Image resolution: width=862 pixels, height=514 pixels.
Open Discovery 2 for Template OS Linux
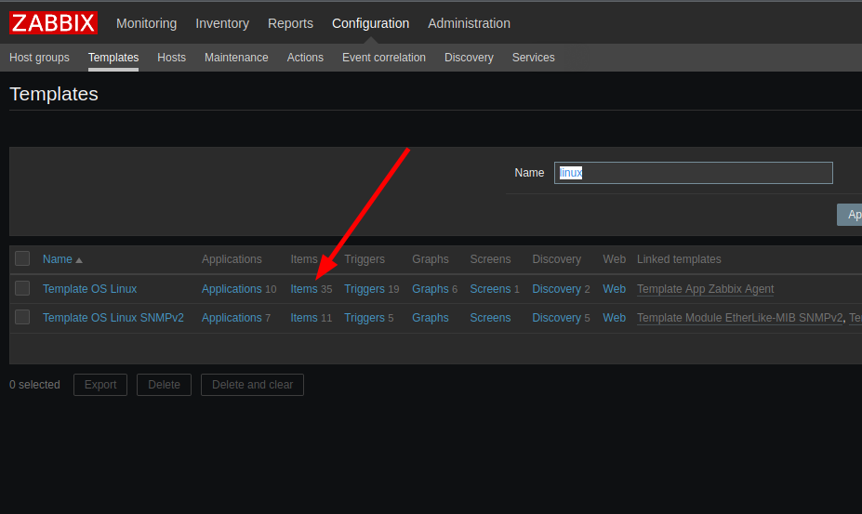556,289
